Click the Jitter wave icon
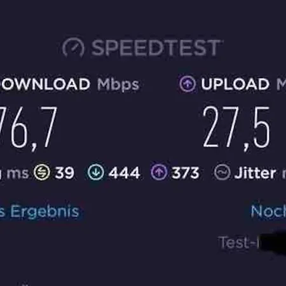The image size is (286, 286). 222,172
